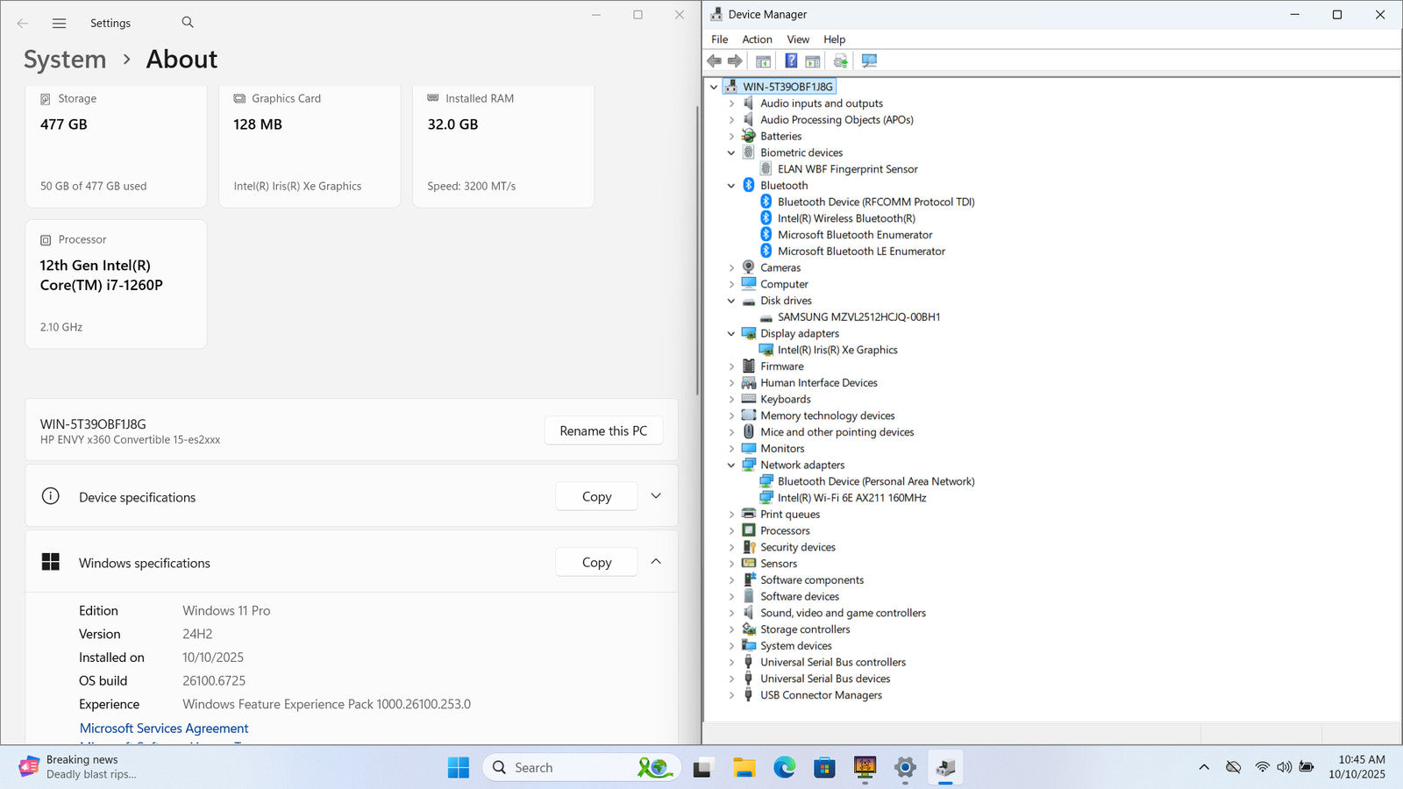Click Show/Hide Console Tree toolbar icon
Screen dimensions: 1403x789
763,61
